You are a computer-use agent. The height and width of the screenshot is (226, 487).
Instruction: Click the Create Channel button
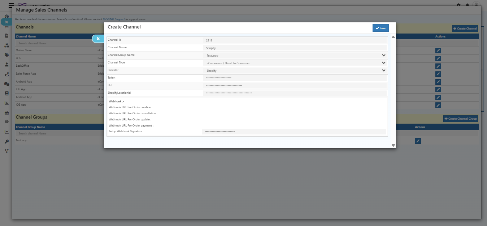465,28
